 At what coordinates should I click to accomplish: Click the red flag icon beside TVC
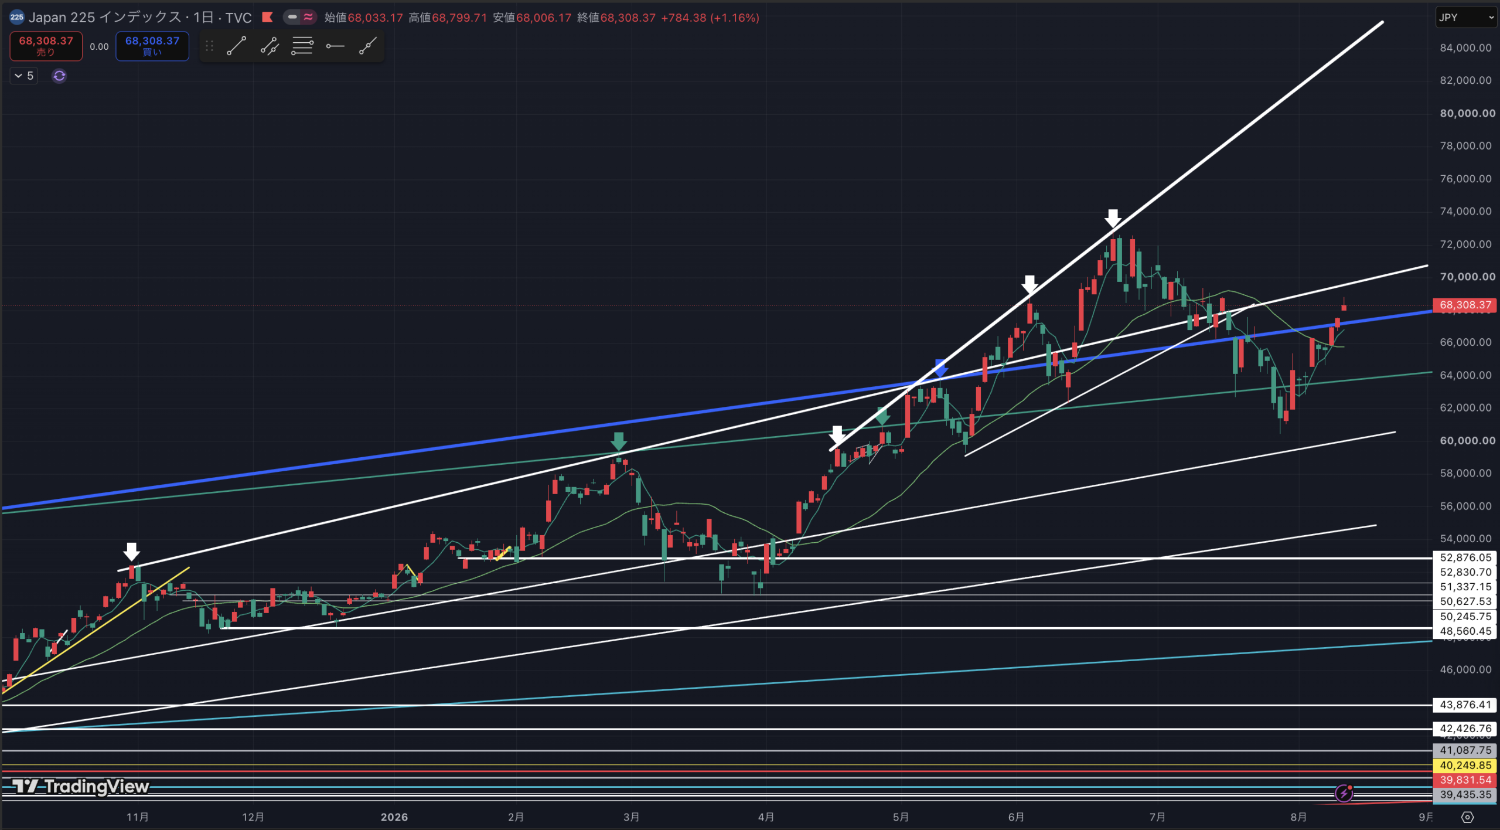pyautogui.click(x=268, y=17)
